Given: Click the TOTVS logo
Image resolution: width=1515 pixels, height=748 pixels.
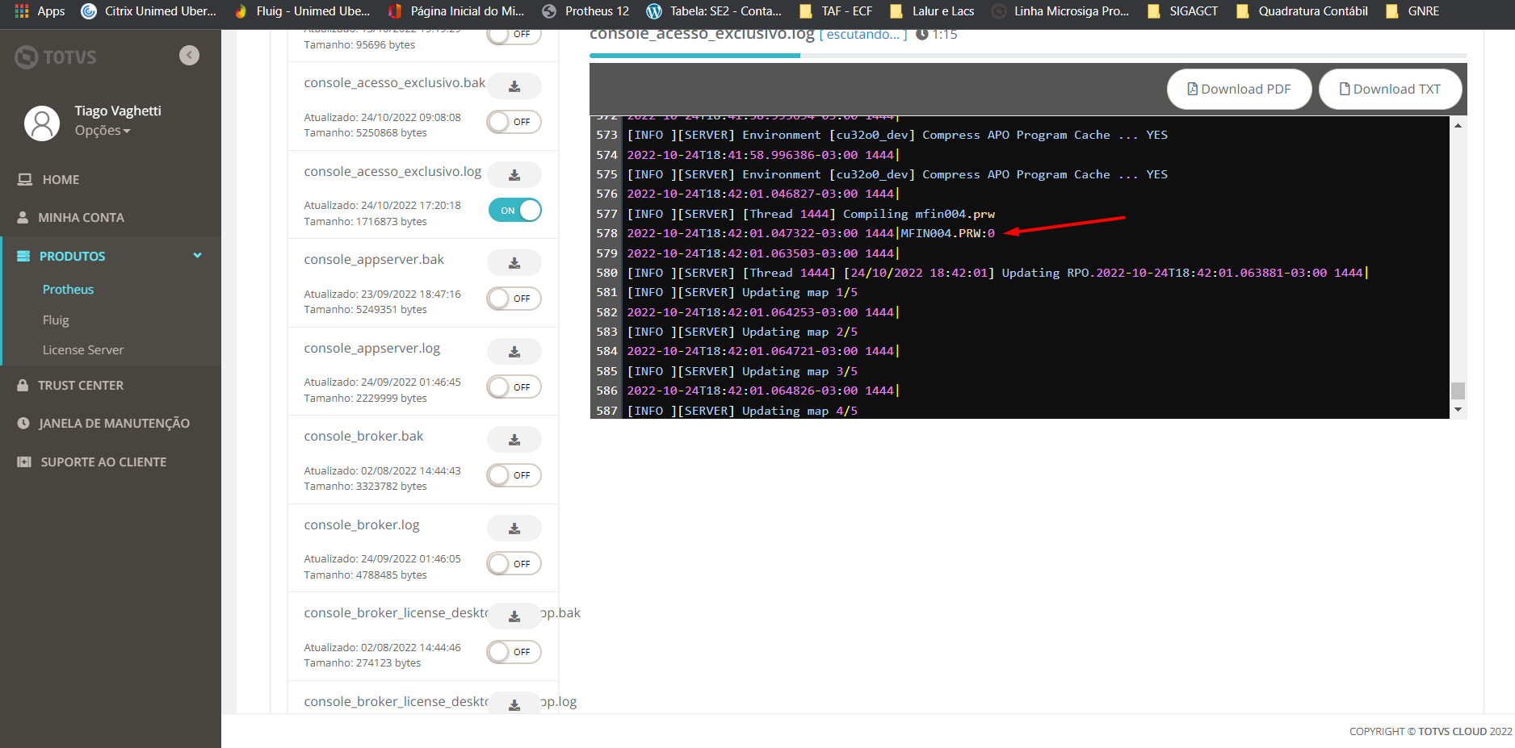Looking at the screenshot, I should click(55, 56).
